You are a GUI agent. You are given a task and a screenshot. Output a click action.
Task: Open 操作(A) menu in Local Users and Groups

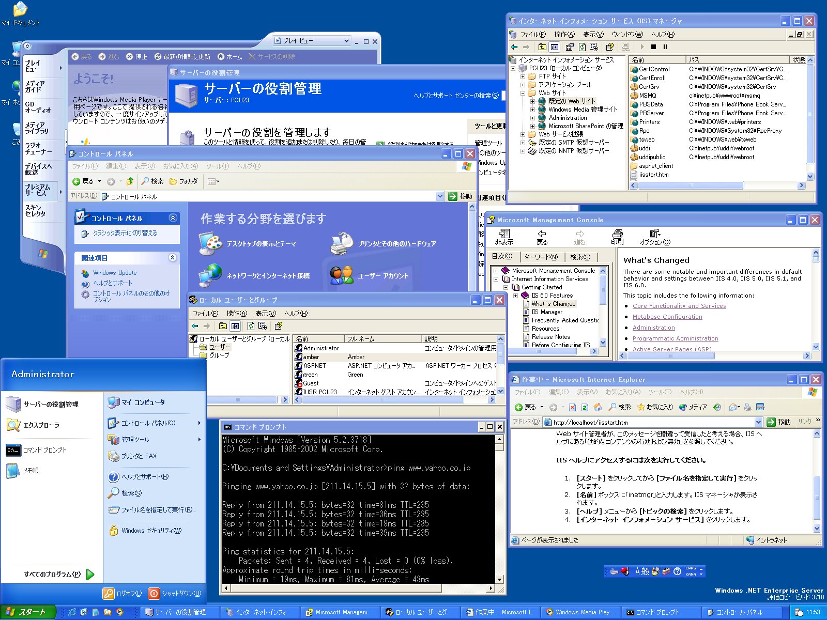click(x=237, y=314)
